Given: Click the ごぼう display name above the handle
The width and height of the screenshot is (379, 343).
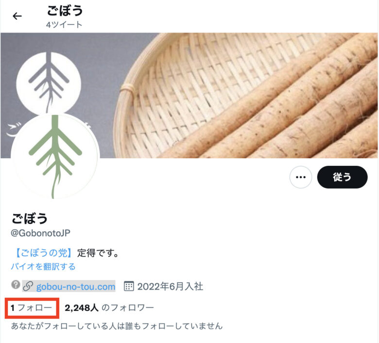Looking at the screenshot, I should [x=30, y=218].
